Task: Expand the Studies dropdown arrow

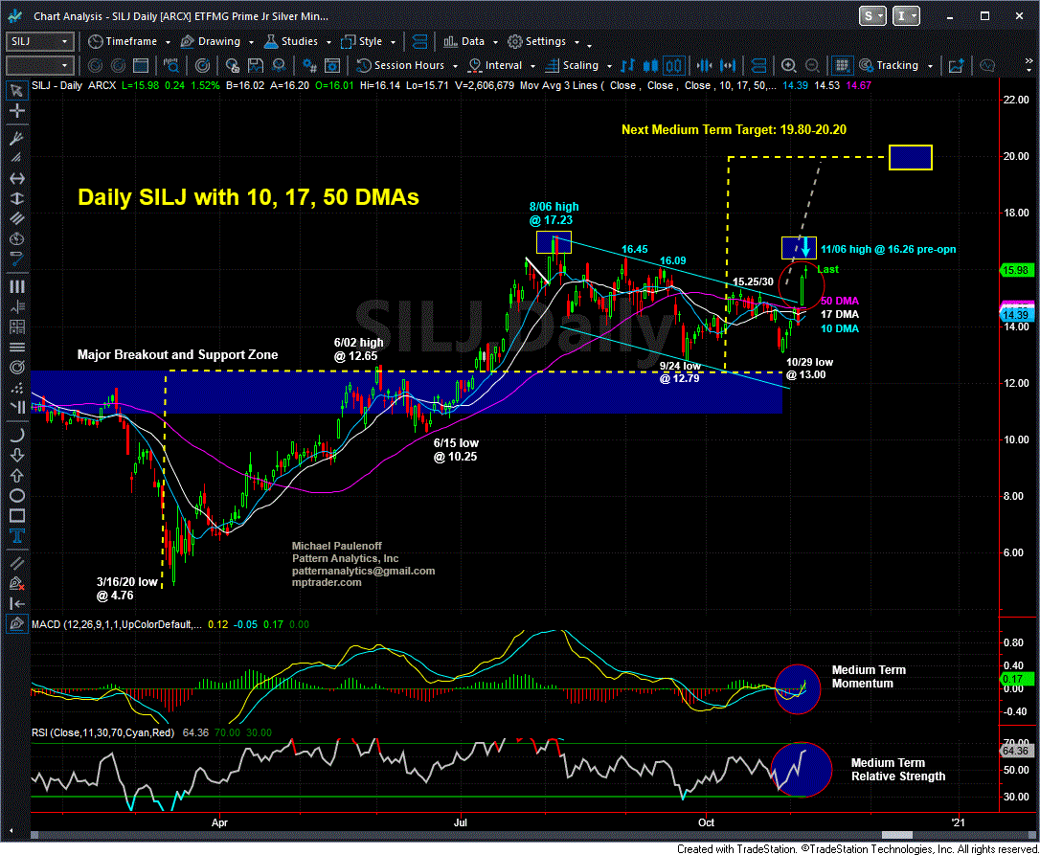Action: coord(329,42)
